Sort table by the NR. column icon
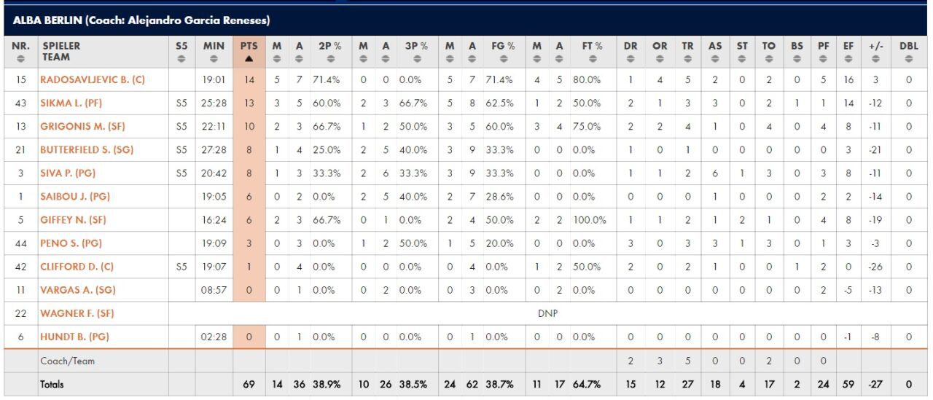This screenshot has width=933, height=400. (21, 59)
